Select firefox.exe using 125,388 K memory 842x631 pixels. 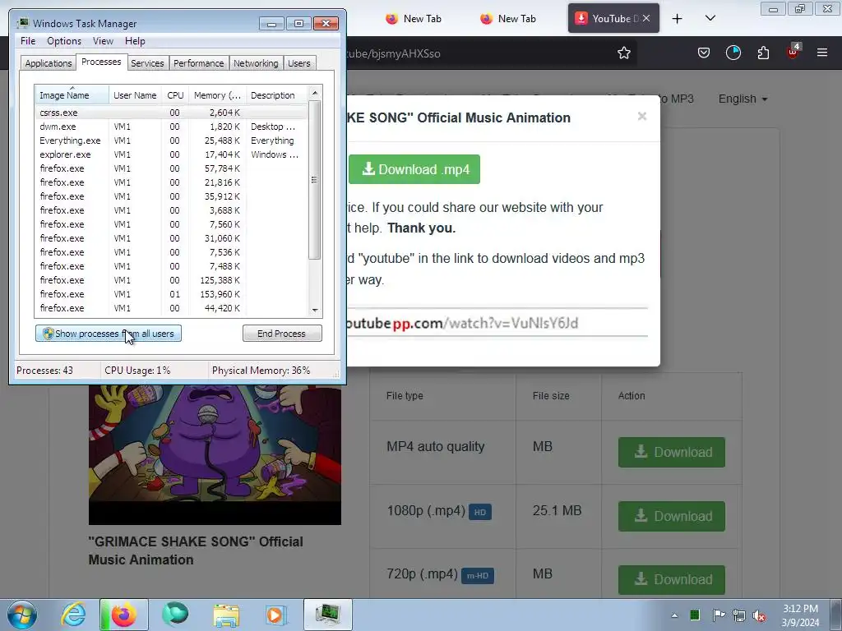pyautogui.click(x=171, y=280)
